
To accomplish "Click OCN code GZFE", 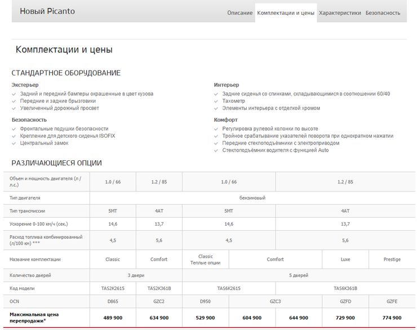I will (x=392, y=302).
